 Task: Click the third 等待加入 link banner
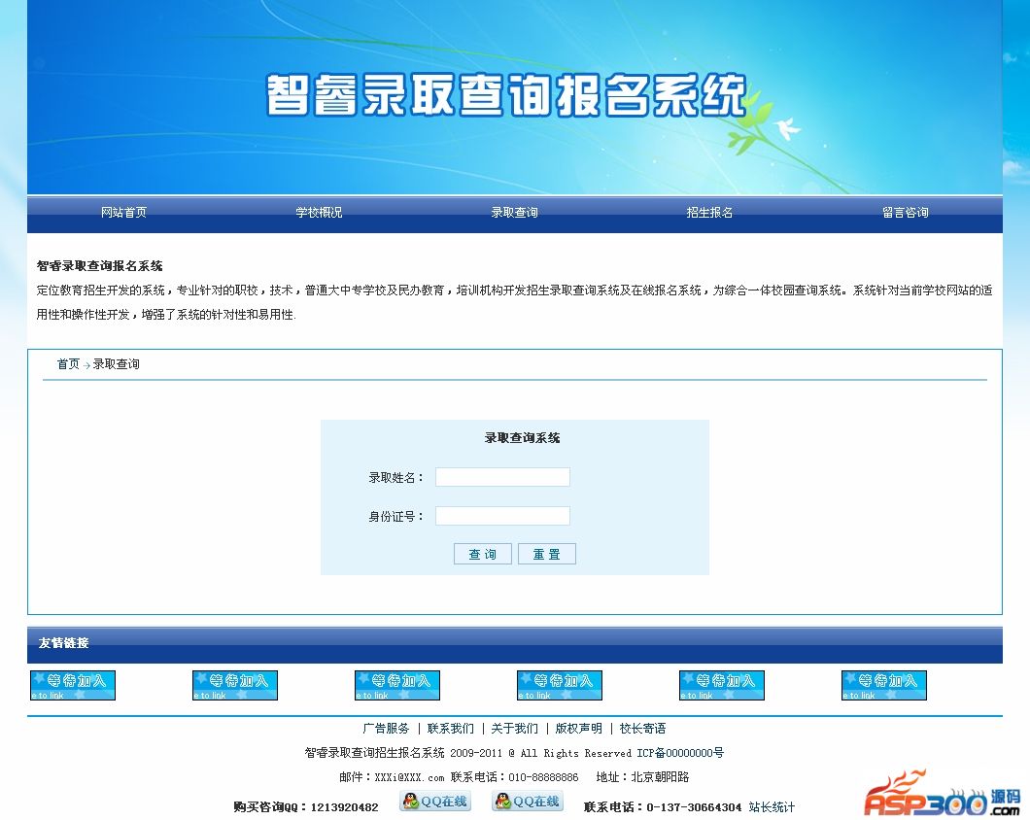397,685
